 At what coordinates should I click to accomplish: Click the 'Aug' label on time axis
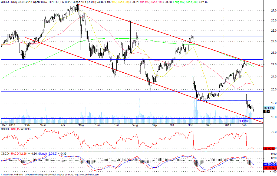tap(135, 125)
